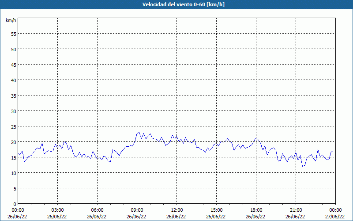Image resolution: width=353 pixels, height=221 pixels.
Task: Select the 45 value on the y-axis
Action: [14, 65]
